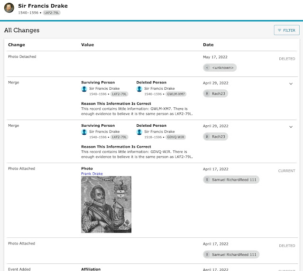This screenshot has height=271, width=303.
Task: Click DELETED status on Photo Detached row
Action: click(287, 59)
